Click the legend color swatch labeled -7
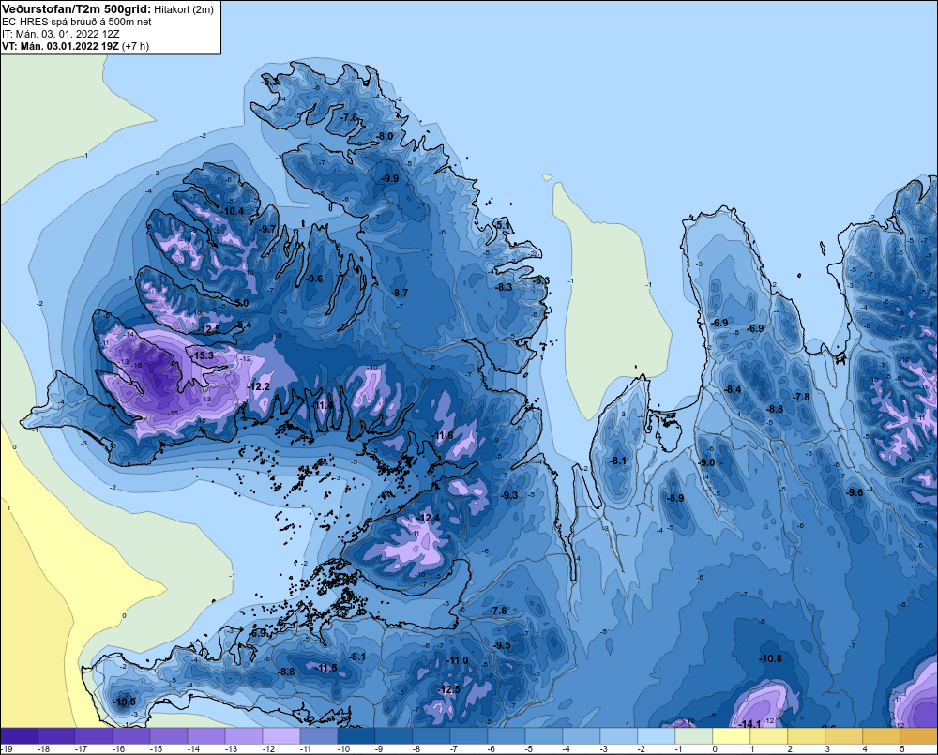The width and height of the screenshot is (938, 755). click(x=468, y=736)
